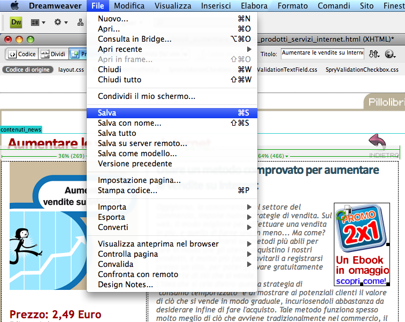The width and height of the screenshot is (405, 322).
Task: Click Salva in File menu
Action: point(172,113)
